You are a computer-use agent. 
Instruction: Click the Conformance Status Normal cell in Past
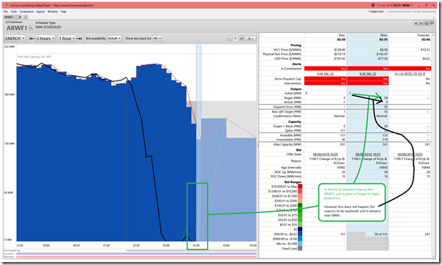(340, 116)
